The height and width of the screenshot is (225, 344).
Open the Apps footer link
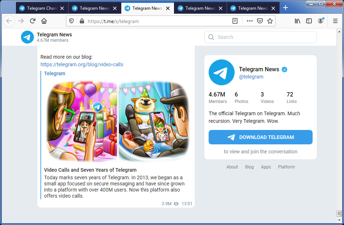(x=266, y=167)
